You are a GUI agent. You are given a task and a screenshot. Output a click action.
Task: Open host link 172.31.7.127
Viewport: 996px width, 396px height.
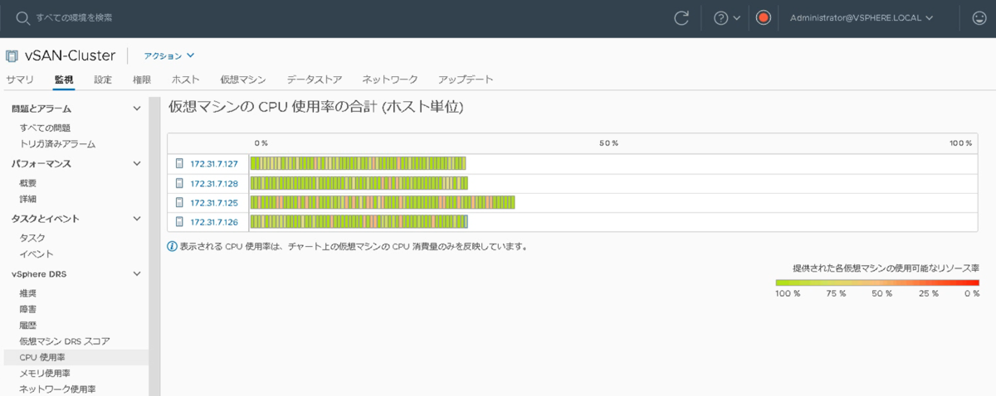[214, 164]
